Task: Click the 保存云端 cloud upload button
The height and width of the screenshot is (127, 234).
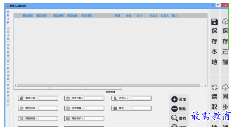Action: click(x=225, y=42)
